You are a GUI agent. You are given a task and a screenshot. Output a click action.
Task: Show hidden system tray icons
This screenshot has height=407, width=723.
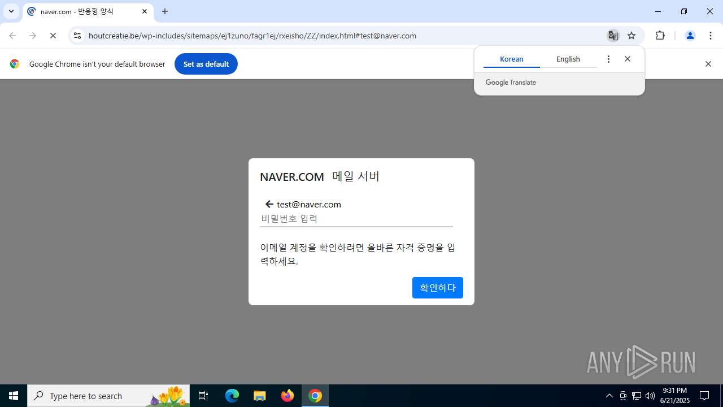pos(609,396)
